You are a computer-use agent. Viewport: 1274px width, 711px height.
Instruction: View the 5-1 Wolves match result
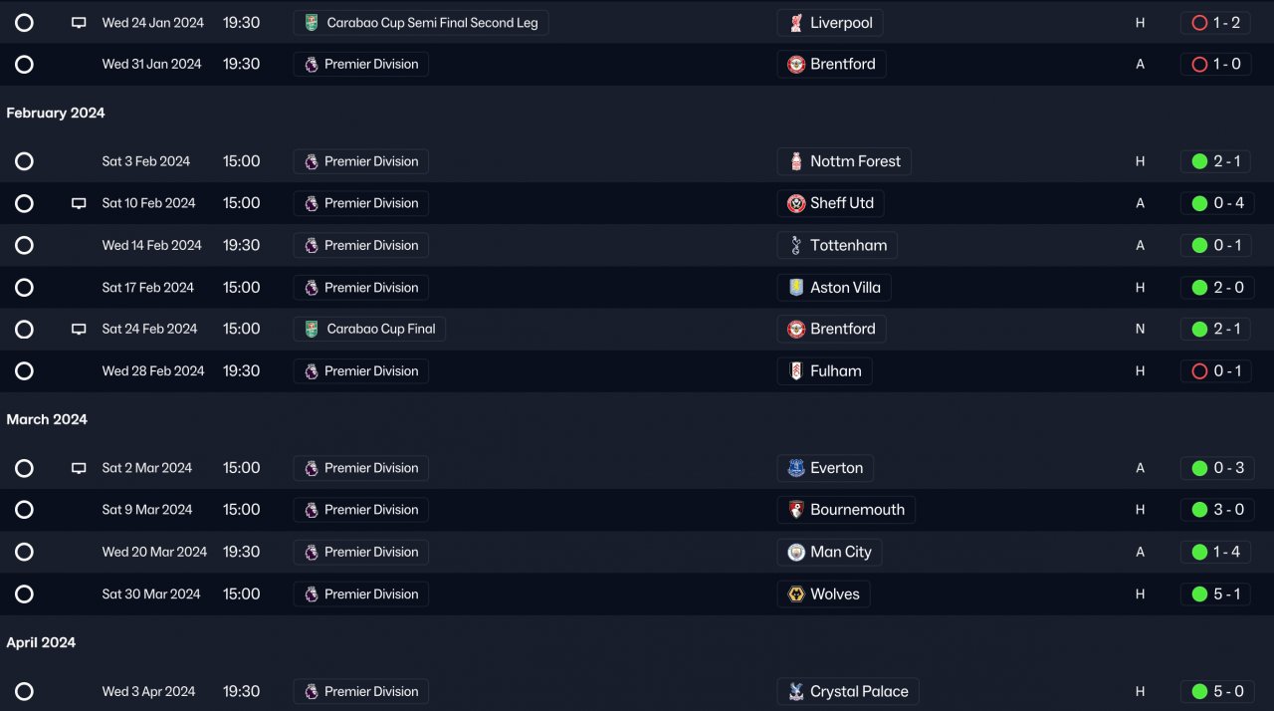[x=1215, y=594]
